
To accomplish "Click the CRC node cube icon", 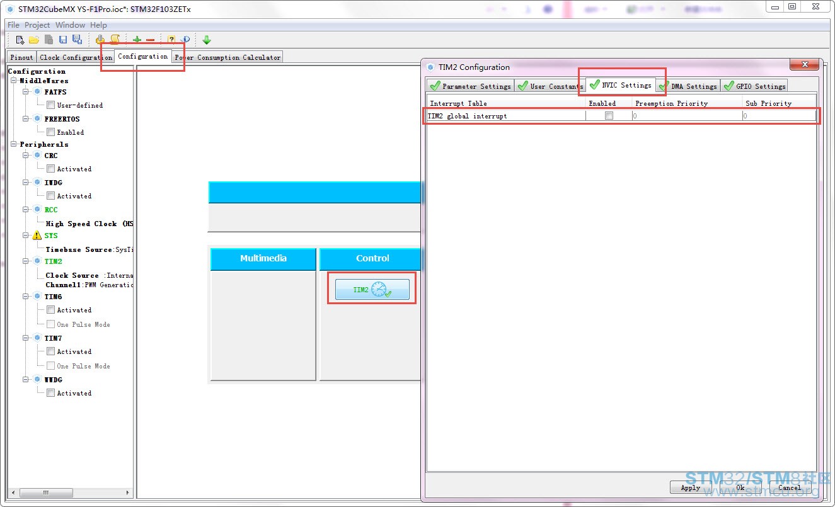I will (x=37, y=156).
